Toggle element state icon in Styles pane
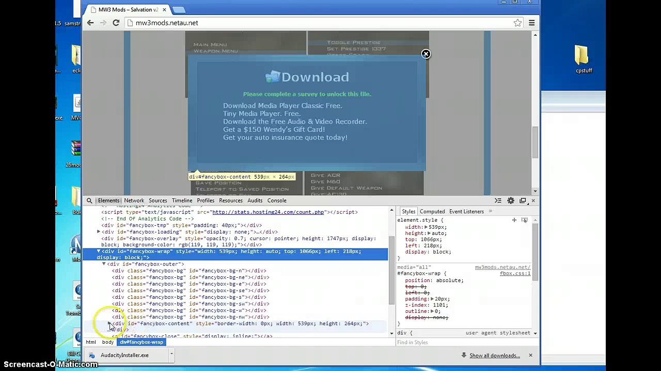Screen dimensions: 661x371 click(524, 220)
